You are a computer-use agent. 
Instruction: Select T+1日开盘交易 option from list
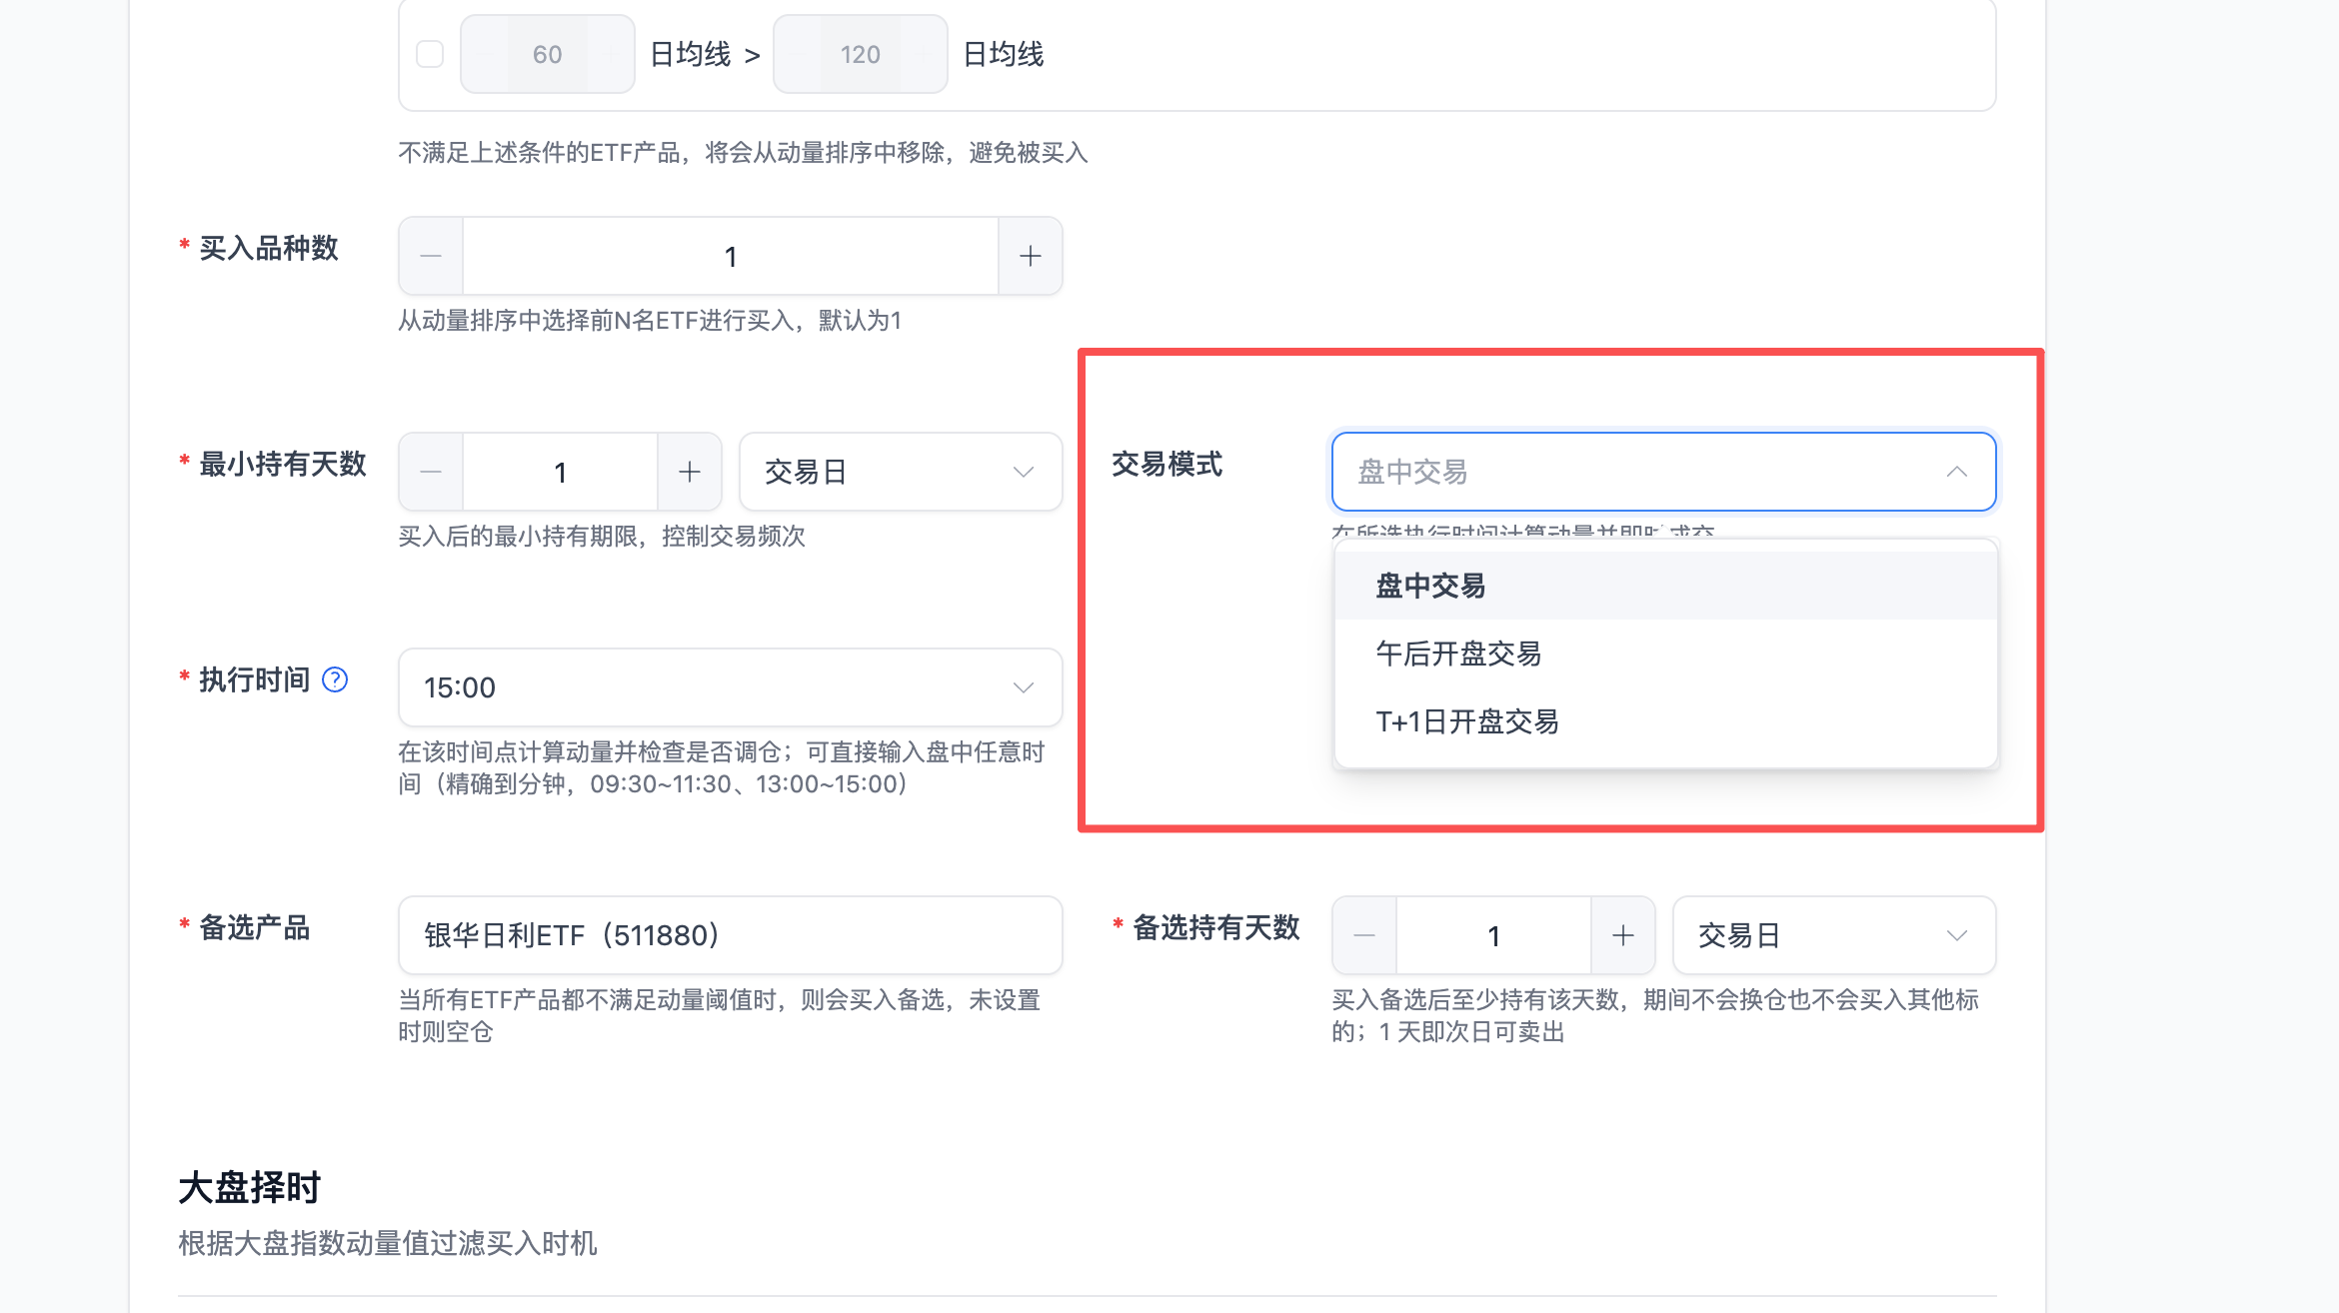coord(1666,721)
